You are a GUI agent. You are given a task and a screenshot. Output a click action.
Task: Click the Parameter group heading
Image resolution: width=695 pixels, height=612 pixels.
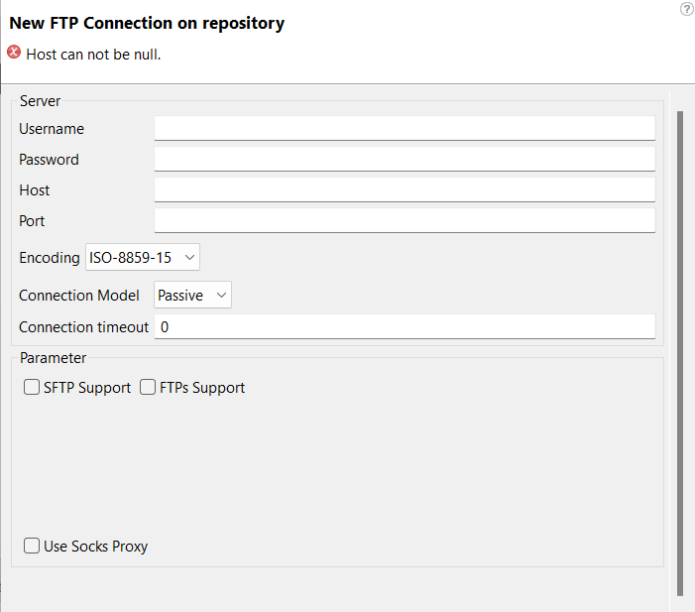coord(53,358)
